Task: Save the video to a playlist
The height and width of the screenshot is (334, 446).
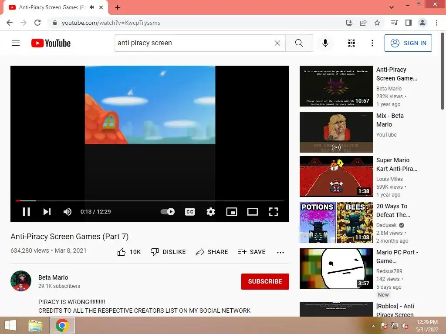Action: pyautogui.click(x=251, y=252)
